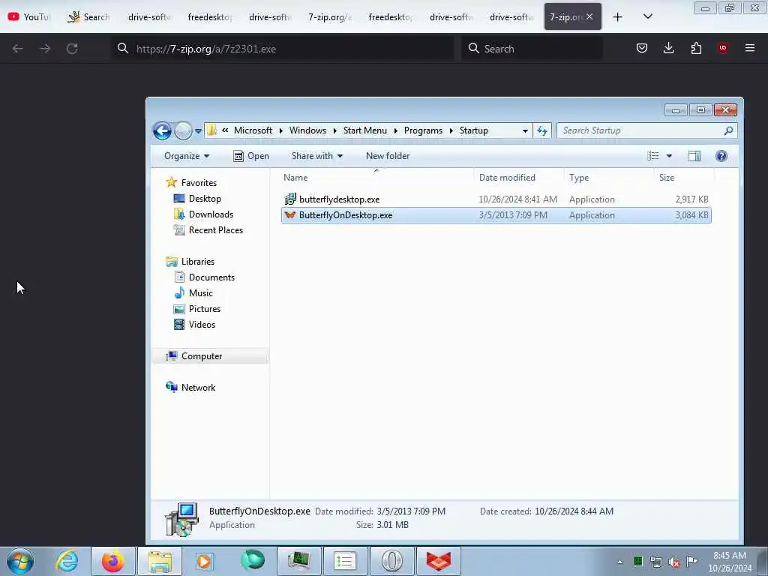Click the muted volume tray icon
Image resolution: width=768 pixels, height=576 pixels.
674,562
